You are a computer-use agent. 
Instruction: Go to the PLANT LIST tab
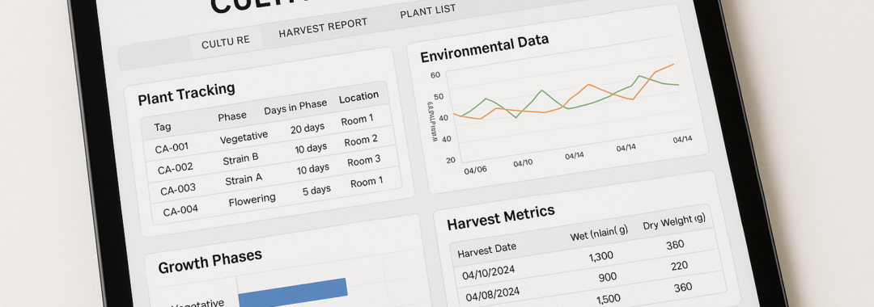[x=427, y=11]
